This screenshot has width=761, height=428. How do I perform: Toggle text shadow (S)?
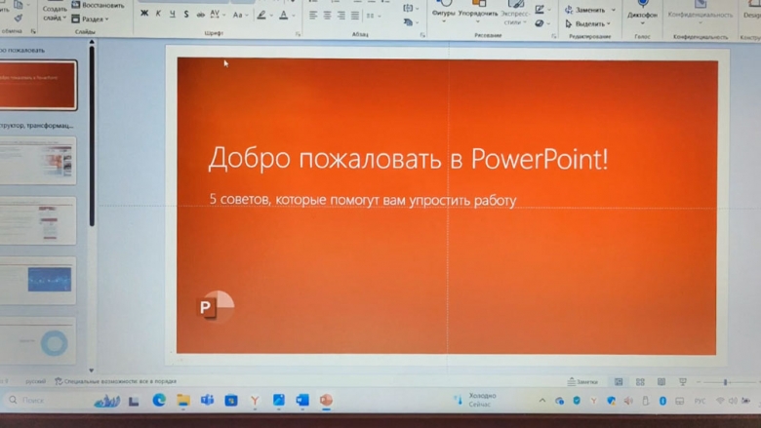click(186, 15)
